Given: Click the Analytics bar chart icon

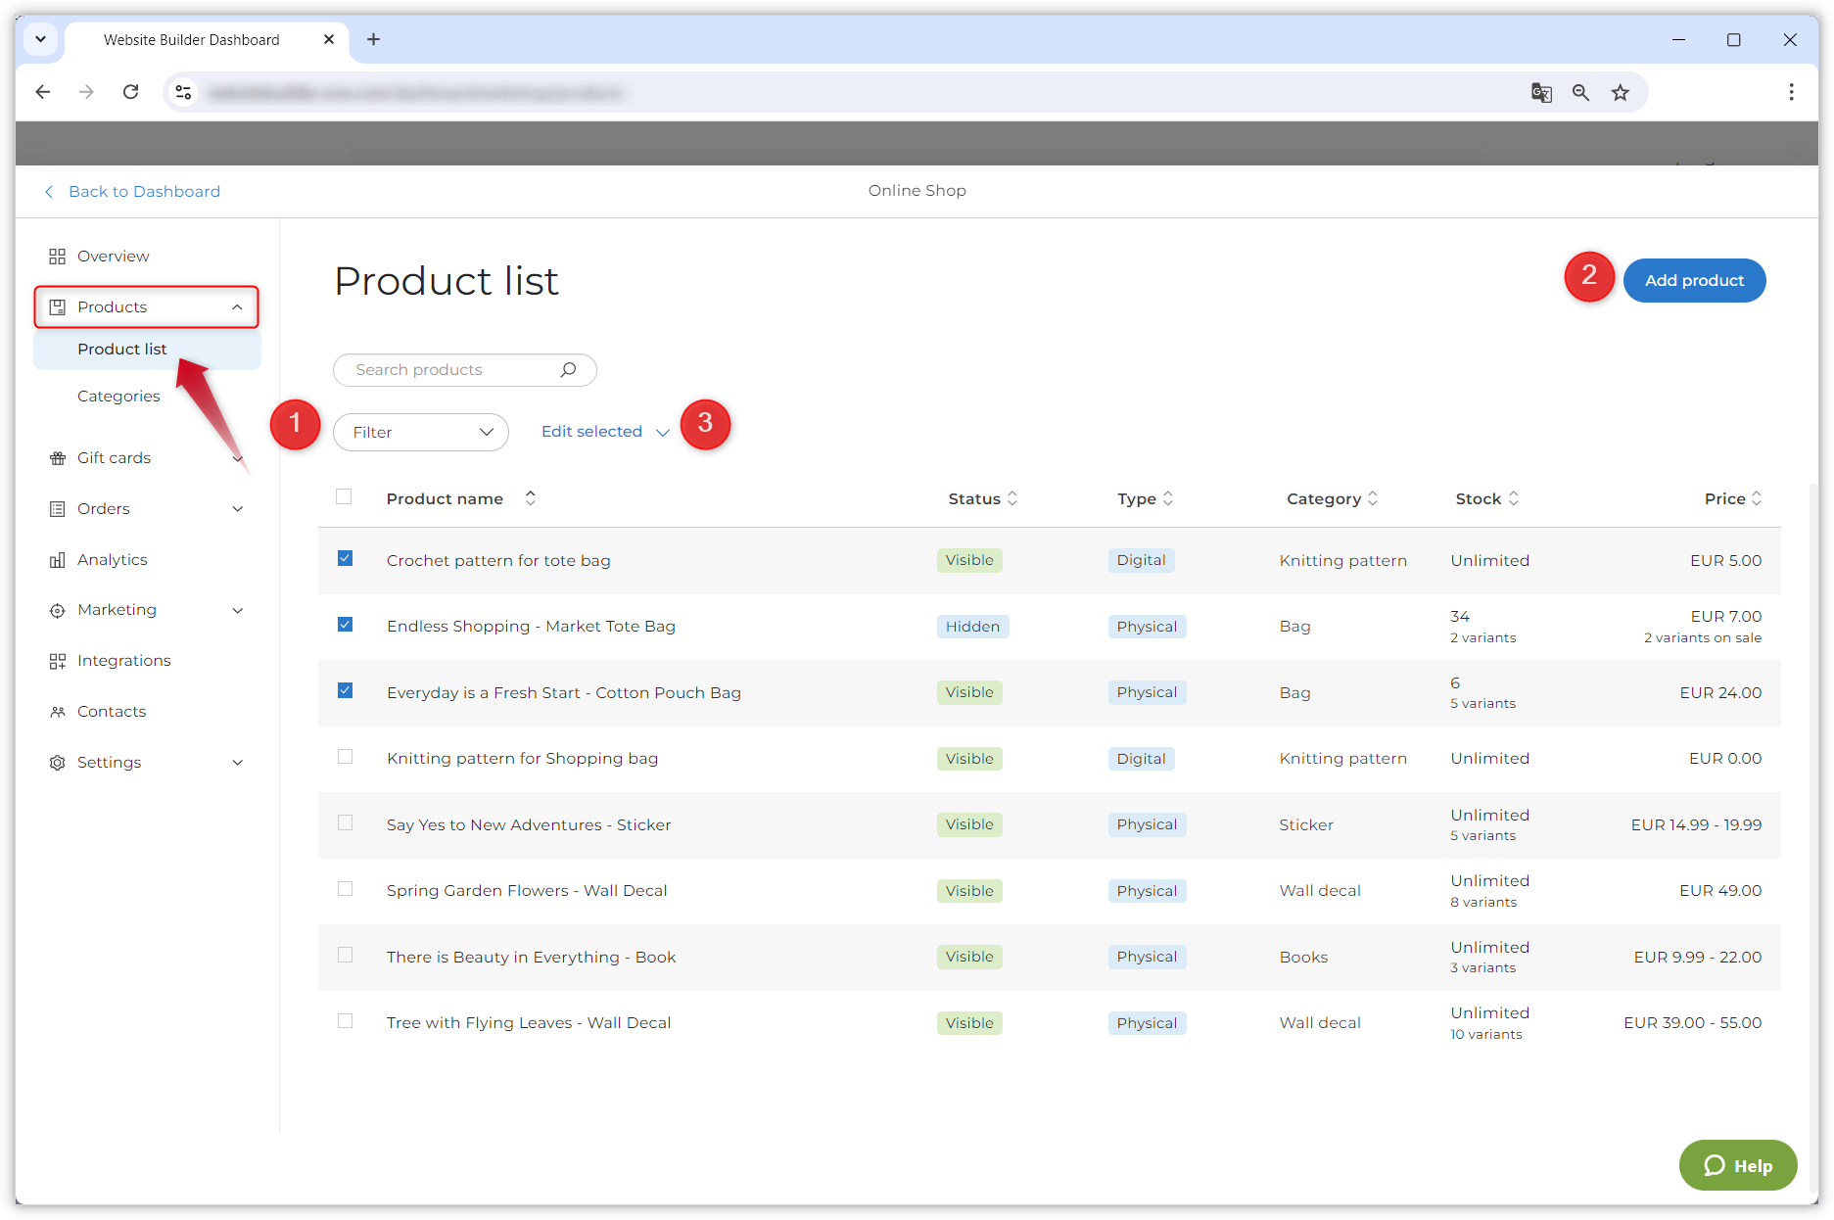Looking at the screenshot, I should (57, 560).
